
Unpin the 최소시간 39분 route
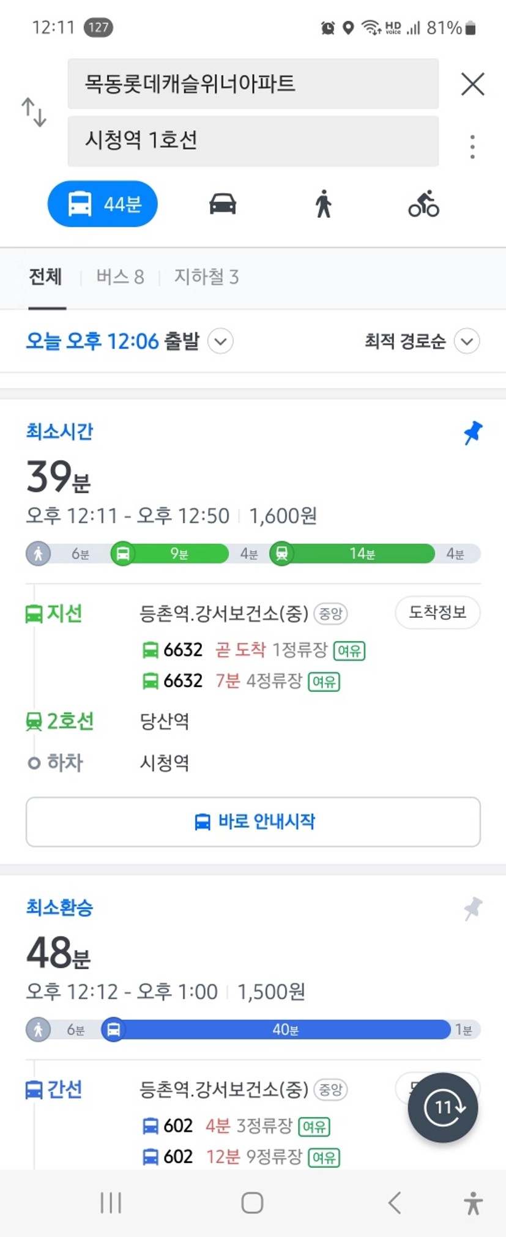tap(472, 433)
